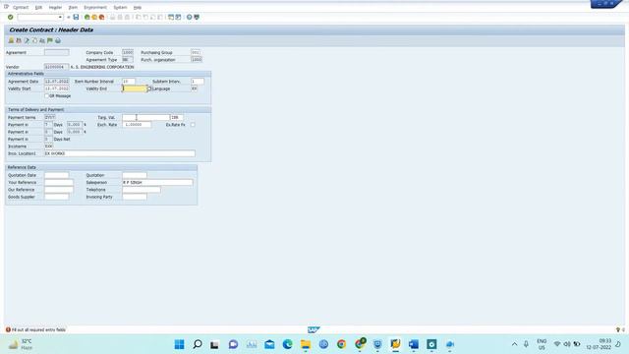Click the Quotation Date field
This screenshot has height=354, width=629.
click(57, 175)
